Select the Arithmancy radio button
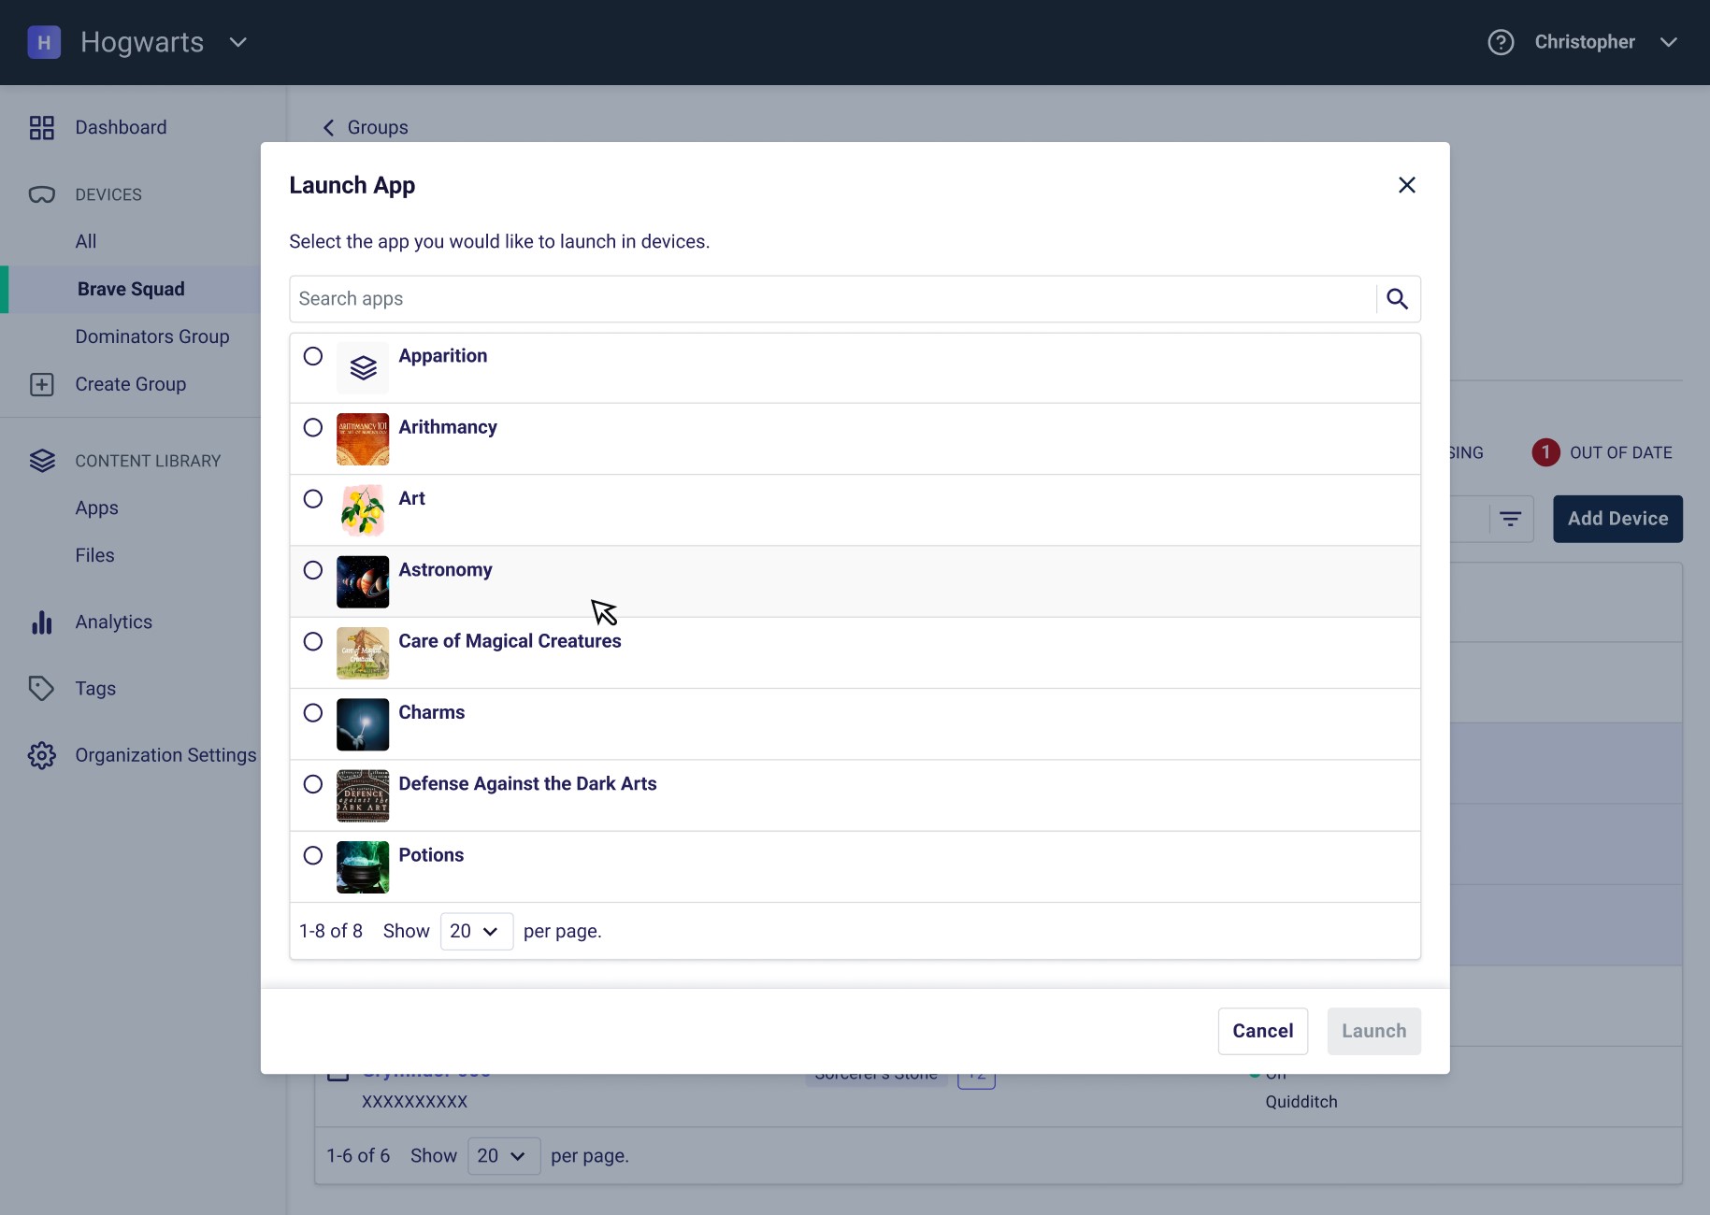1710x1215 pixels. [313, 427]
